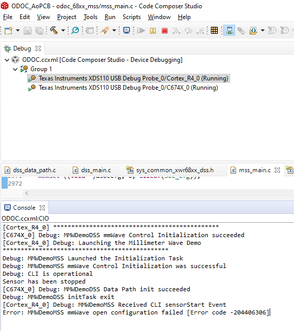Switch to sys_common_xwr68xx_dss.h tab
298x332 pixels.
170,170
